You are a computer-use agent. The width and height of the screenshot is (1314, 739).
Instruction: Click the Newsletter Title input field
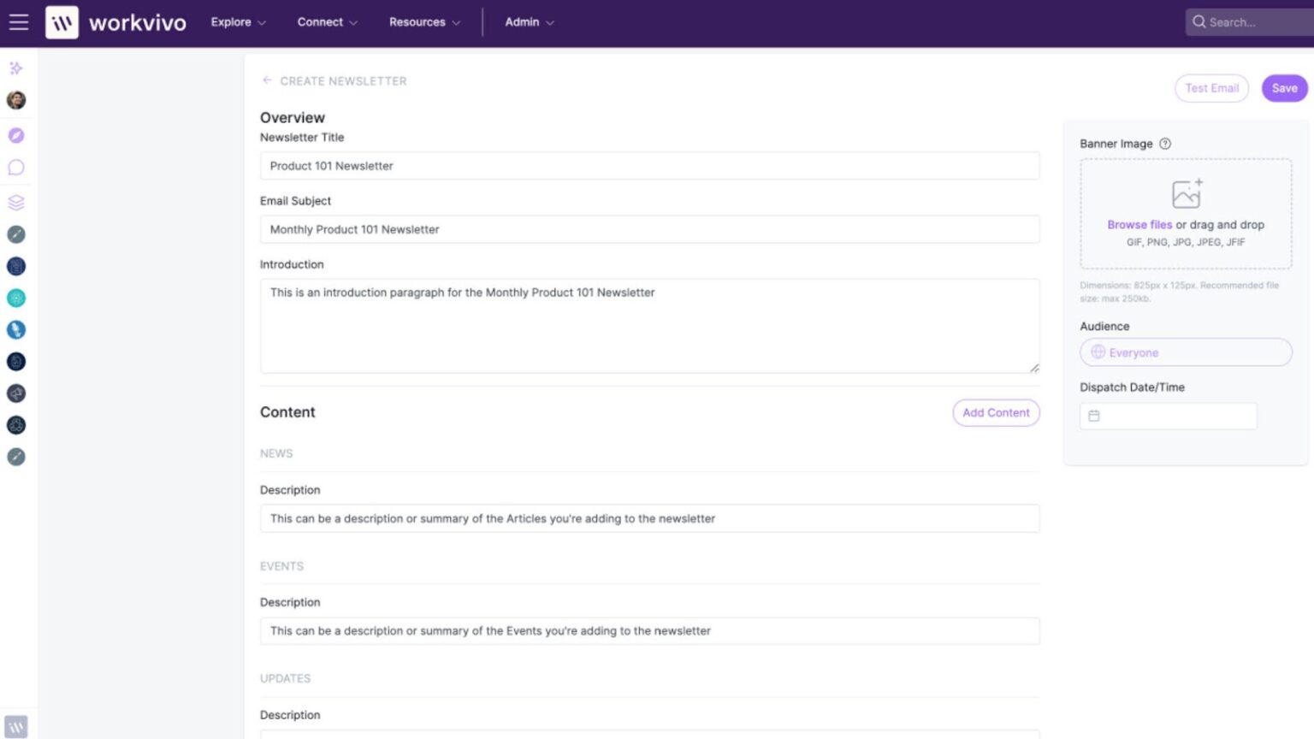(649, 165)
